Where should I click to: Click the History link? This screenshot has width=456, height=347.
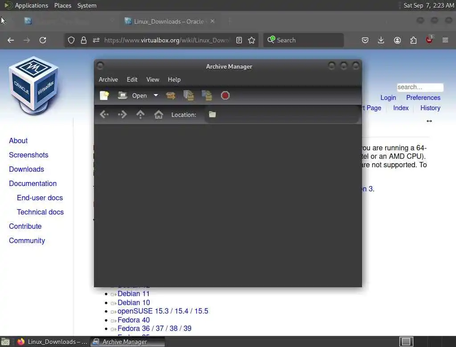(x=430, y=108)
